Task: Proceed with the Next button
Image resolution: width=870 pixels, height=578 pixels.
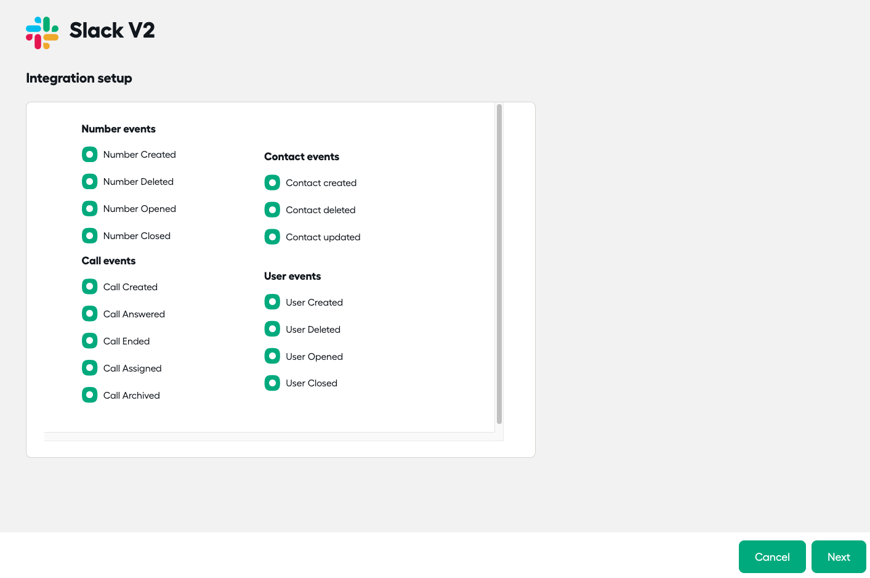Action: click(839, 557)
